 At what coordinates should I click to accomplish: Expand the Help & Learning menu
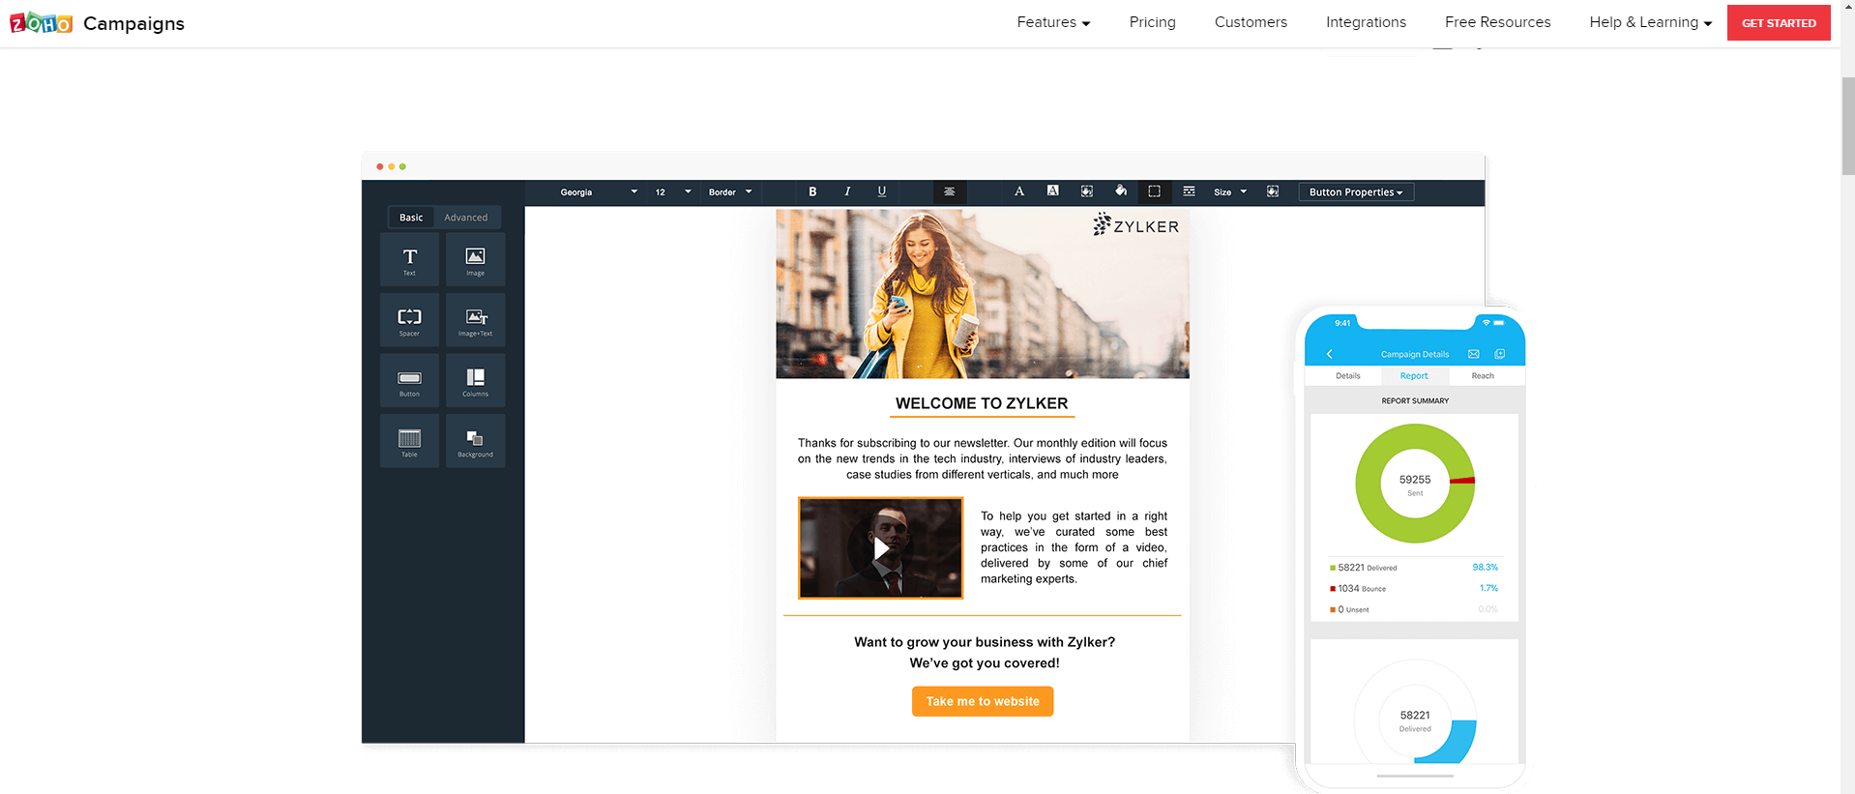point(1650,22)
